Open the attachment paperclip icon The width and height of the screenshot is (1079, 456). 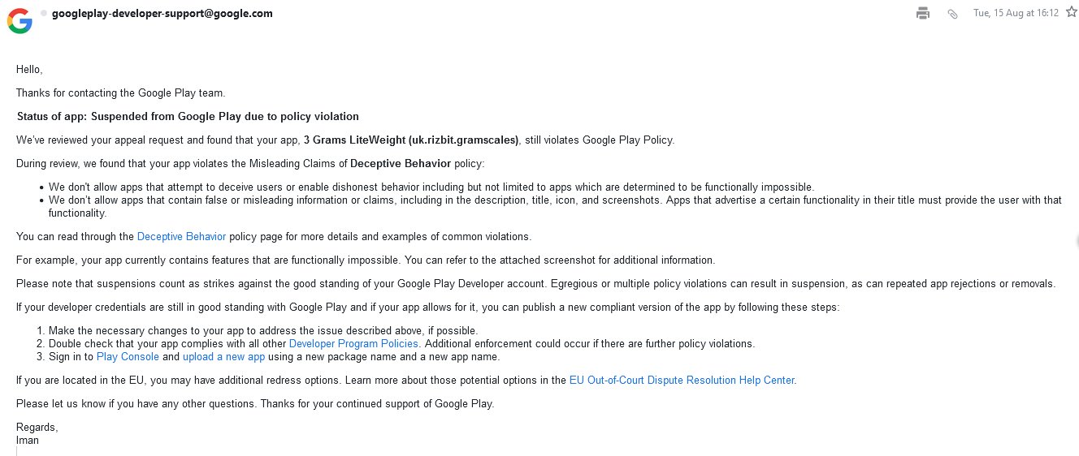(952, 14)
